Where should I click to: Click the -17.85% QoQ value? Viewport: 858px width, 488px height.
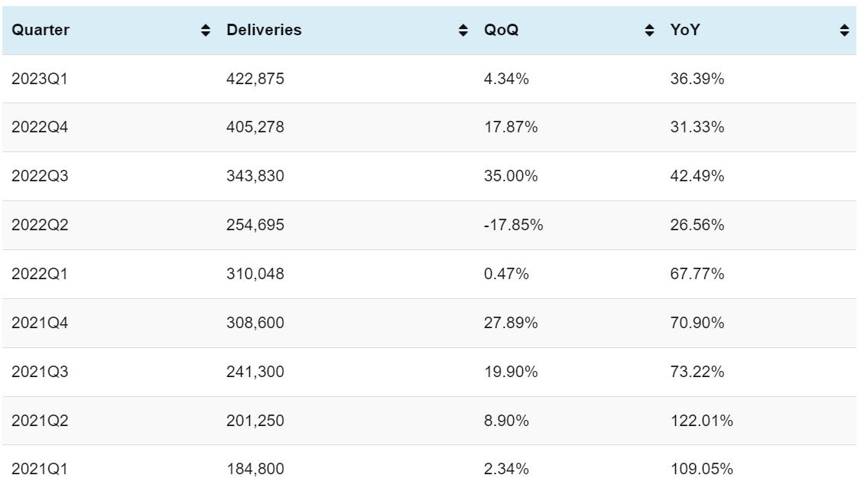tap(513, 226)
